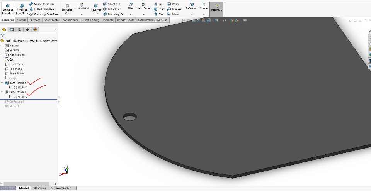Expand the Annotations tree node

pyautogui.click(x=2, y=55)
